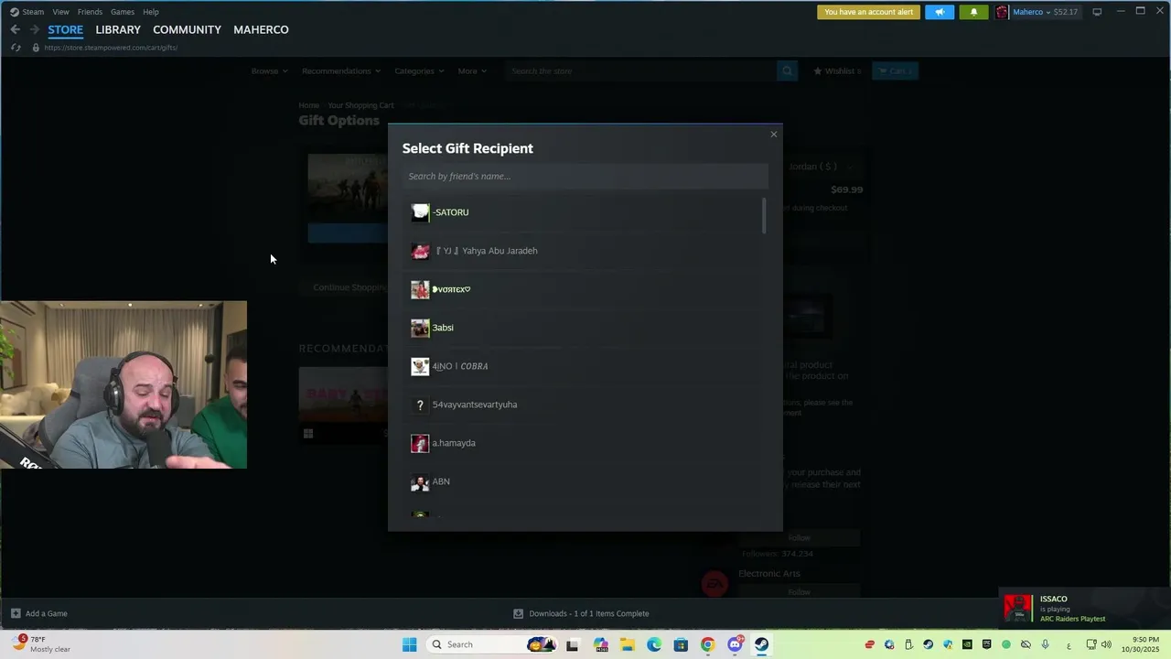This screenshot has height=659, width=1171.
Task: Click 3absi's avatar icon
Action: coord(420,328)
